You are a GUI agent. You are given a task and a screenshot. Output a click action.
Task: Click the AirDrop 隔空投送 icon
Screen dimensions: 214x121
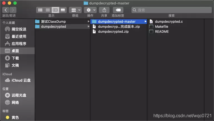pyautogui.click(x=8, y=29)
